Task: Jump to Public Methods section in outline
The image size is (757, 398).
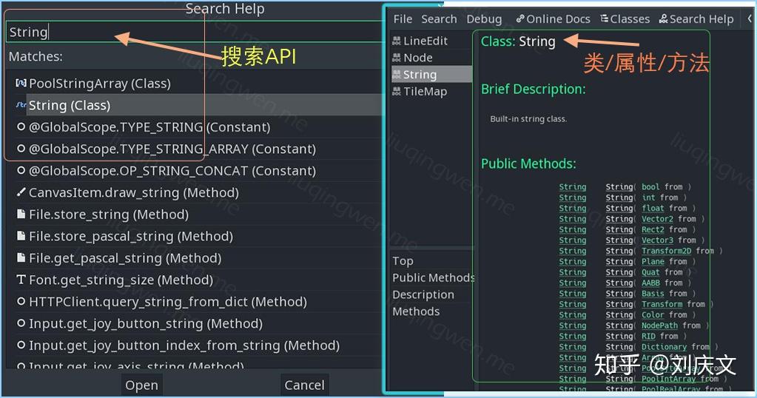Action: click(433, 277)
